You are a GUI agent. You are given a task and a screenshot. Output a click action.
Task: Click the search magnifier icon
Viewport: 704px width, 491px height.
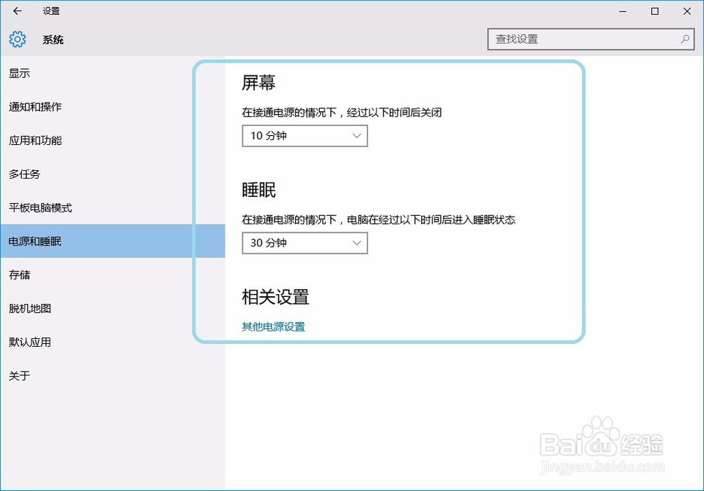[684, 40]
